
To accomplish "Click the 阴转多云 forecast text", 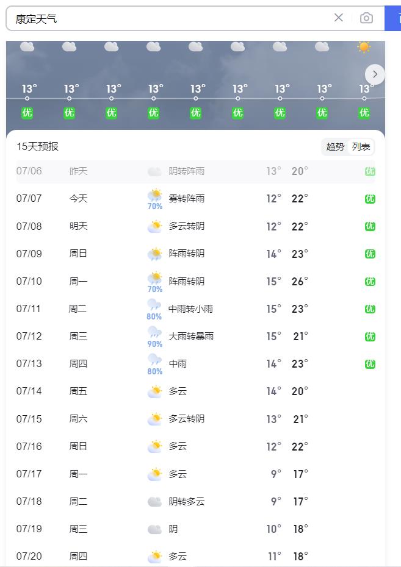I will (x=186, y=502).
